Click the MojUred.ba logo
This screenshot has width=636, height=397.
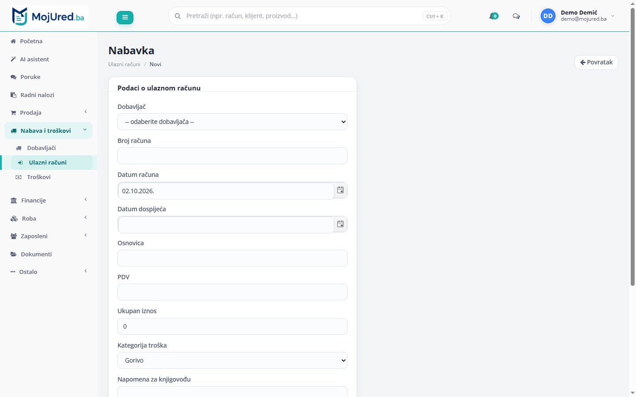click(49, 17)
